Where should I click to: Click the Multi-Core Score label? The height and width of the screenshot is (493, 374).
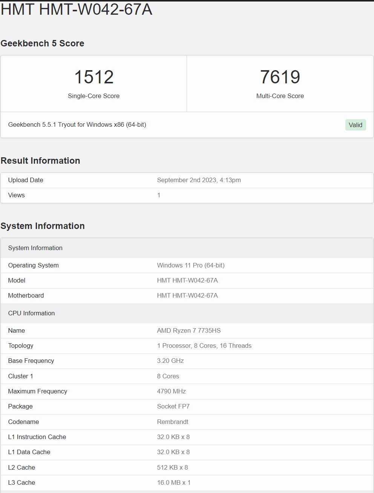280,96
